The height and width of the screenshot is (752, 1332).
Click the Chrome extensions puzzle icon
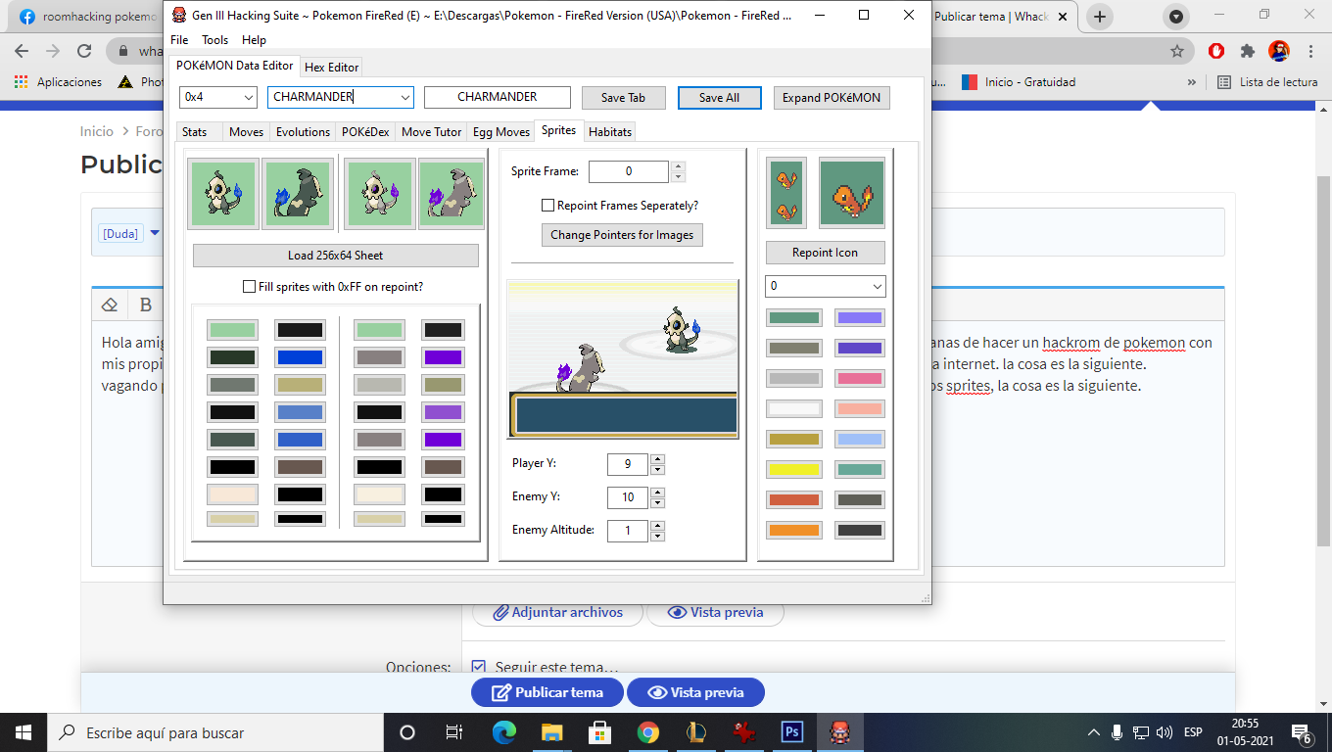(x=1247, y=51)
